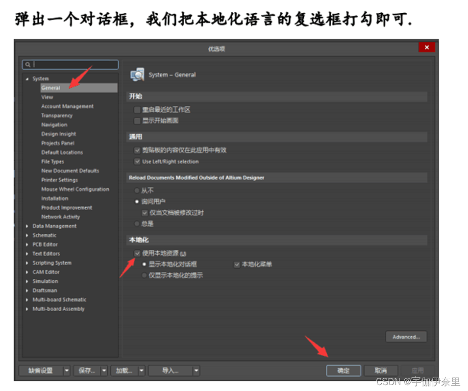Select Network Activity item

[x=61, y=217]
